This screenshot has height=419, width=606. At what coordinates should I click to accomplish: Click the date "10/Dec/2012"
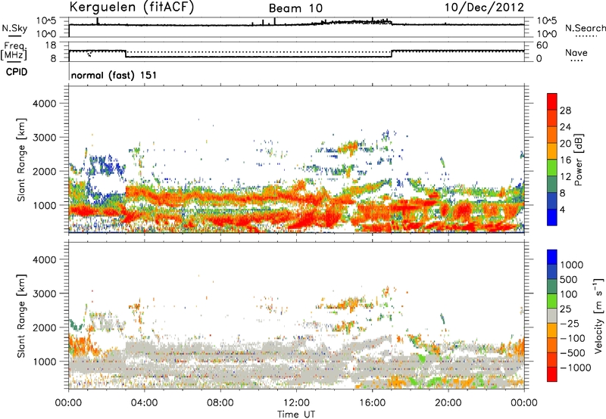484,8
